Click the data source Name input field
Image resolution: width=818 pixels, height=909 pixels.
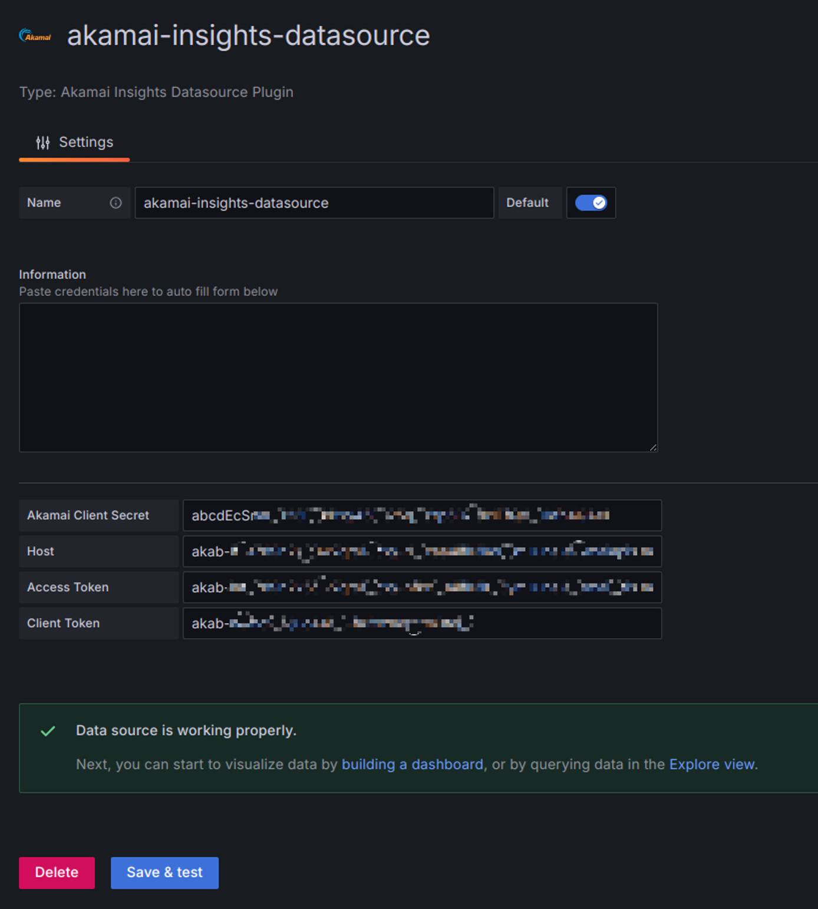point(314,203)
